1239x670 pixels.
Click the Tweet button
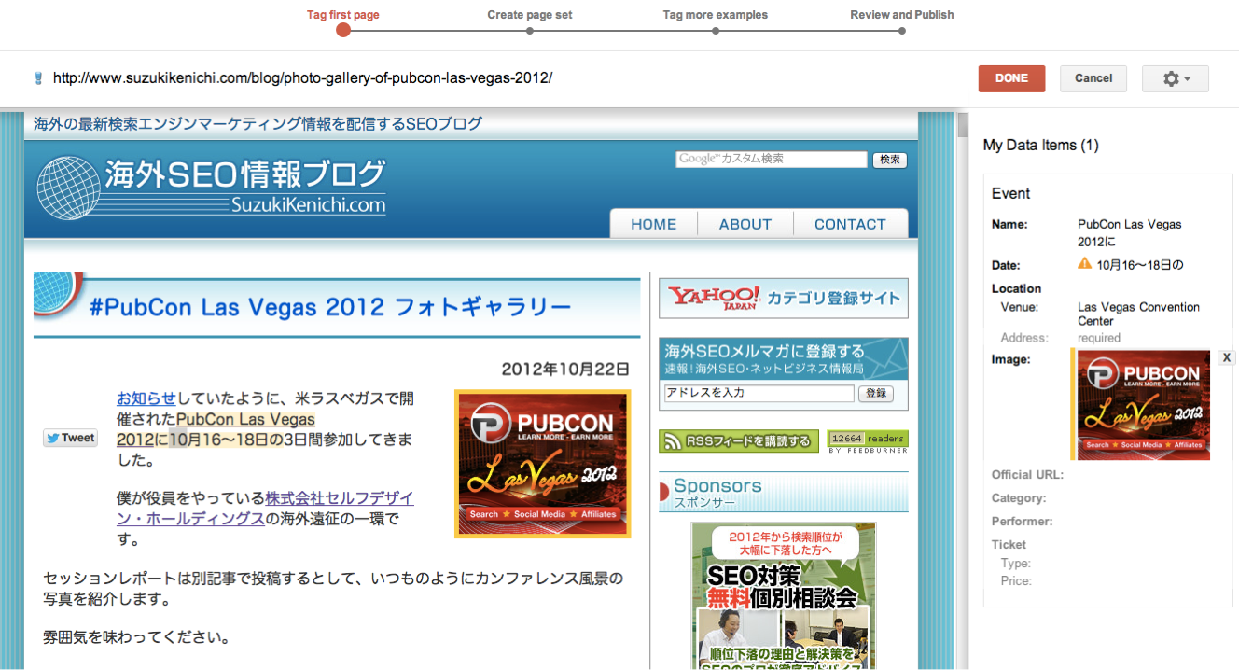pos(70,438)
